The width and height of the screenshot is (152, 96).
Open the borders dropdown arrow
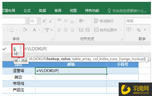tap(17, 30)
